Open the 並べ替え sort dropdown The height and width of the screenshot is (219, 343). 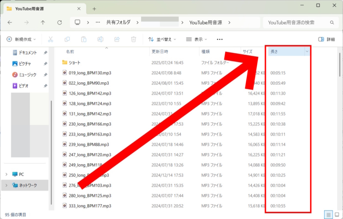tap(162, 39)
